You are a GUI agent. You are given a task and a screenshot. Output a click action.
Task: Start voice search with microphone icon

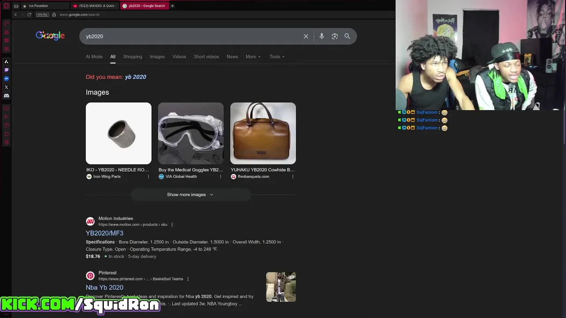pos(322,36)
